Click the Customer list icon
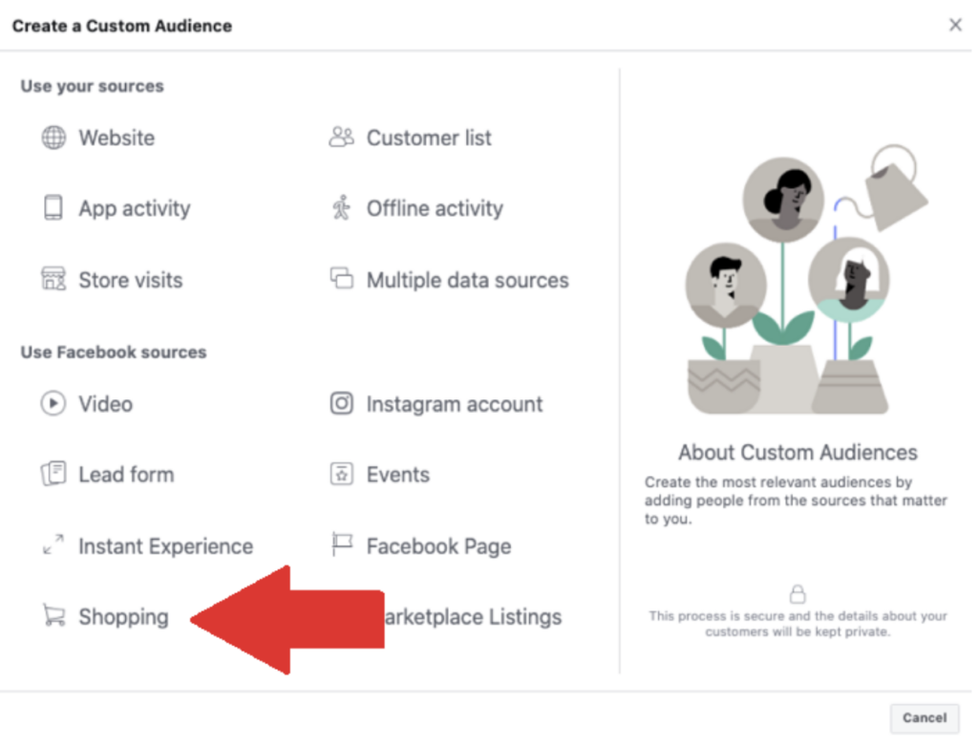 [340, 138]
